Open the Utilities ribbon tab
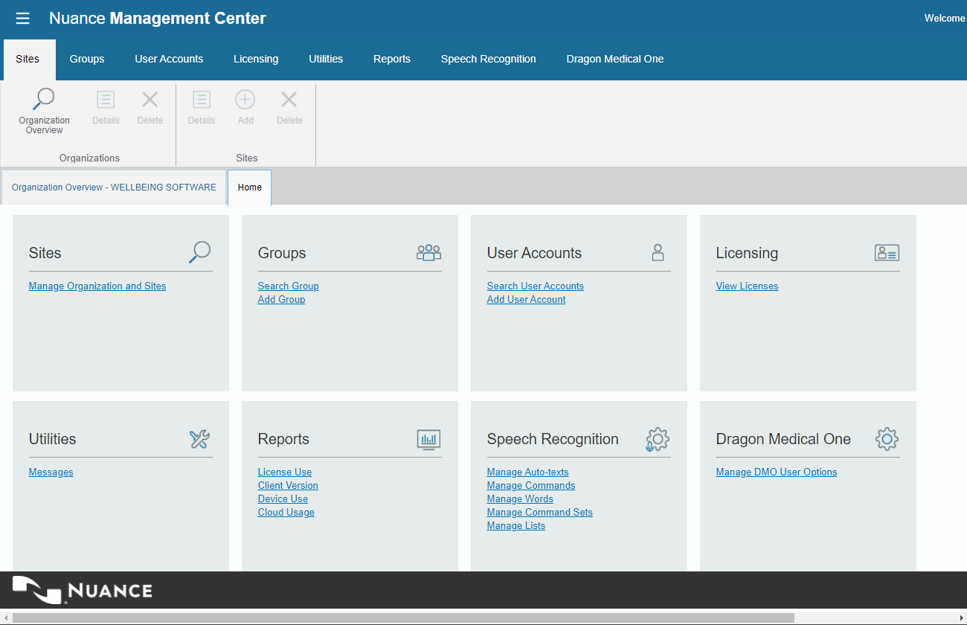967x625 pixels. click(326, 60)
